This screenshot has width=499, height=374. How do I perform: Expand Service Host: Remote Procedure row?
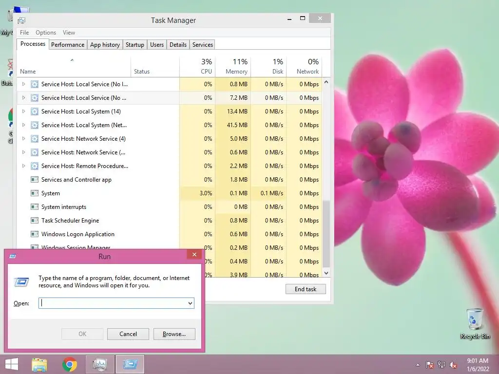23,166
